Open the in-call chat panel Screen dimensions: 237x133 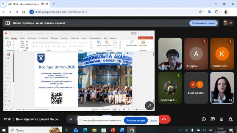[213, 119]
